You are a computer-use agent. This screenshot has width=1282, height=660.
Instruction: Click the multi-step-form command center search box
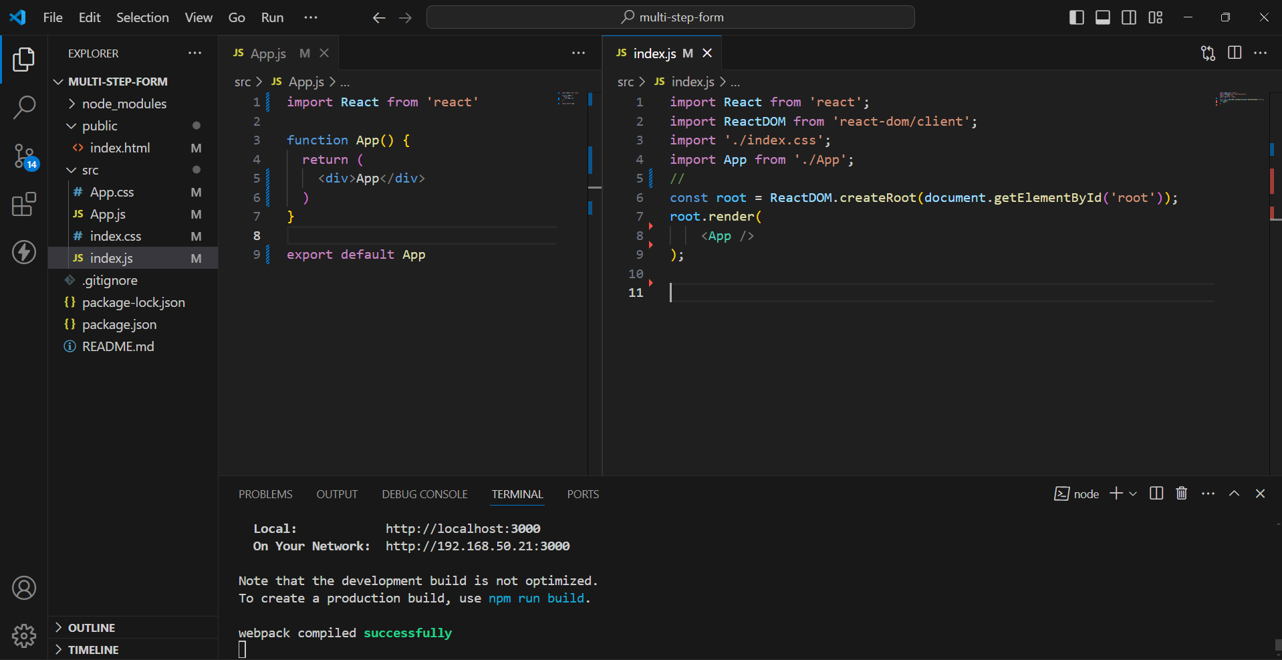(670, 17)
